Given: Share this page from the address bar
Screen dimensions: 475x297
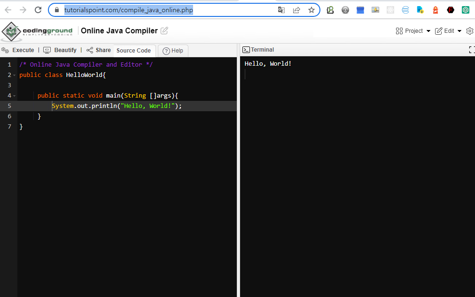Looking at the screenshot, I should click(296, 10).
